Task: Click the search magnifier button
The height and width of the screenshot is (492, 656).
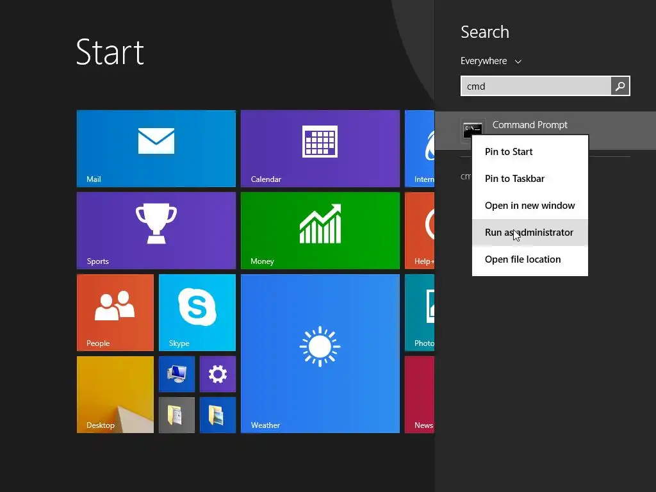Action: tap(620, 86)
